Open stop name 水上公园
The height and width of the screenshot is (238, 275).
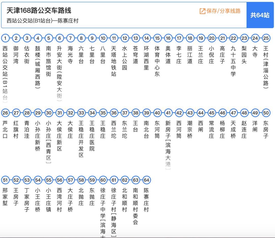click(125, 58)
